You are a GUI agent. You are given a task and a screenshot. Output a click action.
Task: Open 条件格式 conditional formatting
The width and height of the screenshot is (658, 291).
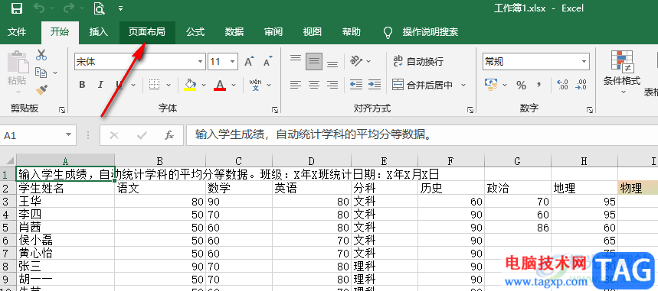[x=622, y=72]
